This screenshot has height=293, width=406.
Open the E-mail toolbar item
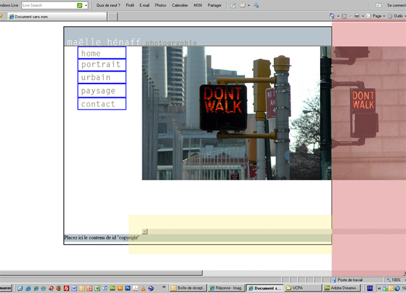(x=144, y=5)
